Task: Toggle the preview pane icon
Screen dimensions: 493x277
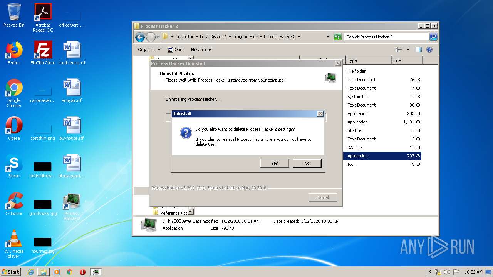Action: tap(419, 50)
